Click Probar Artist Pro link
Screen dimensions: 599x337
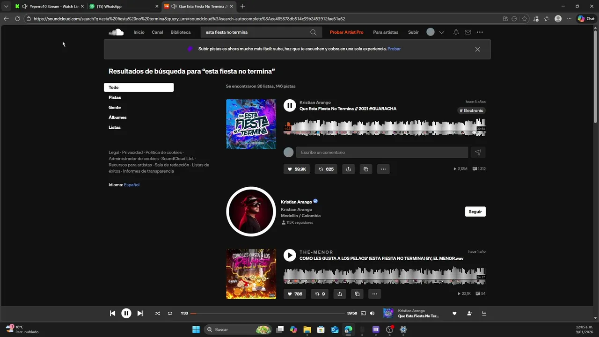[x=346, y=32]
